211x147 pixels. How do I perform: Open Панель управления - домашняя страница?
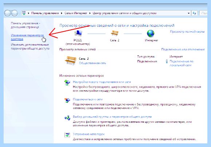[x=25, y=25]
